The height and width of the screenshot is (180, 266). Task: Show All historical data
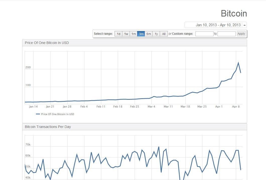pyautogui.click(x=163, y=34)
